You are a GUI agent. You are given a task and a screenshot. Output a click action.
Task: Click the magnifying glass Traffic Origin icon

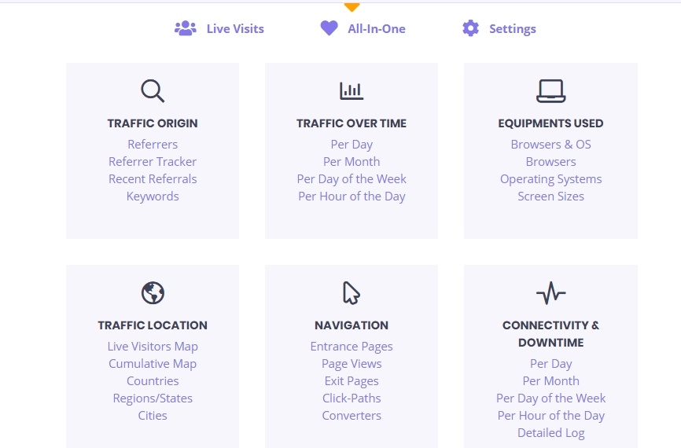(x=153, y=91)
